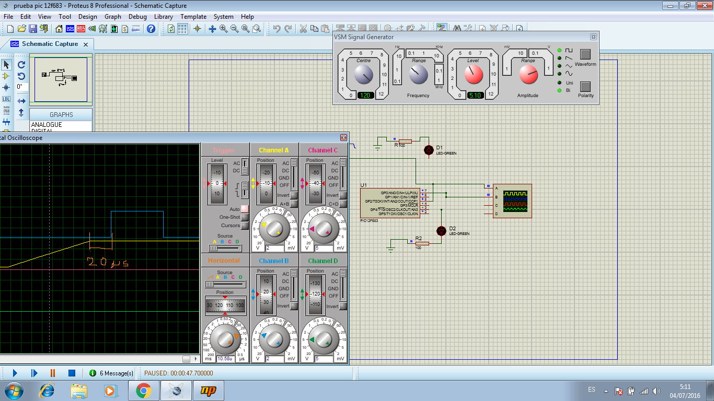714x401 pixels.
Task: Click the 6 Message(s) status indicator
Action: [111, 373]
